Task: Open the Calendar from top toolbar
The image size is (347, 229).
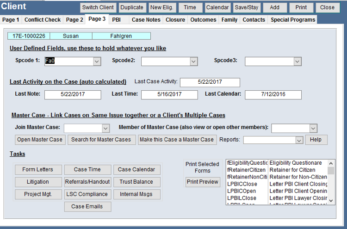Action: pyautogui.click(x=217, y=7)
